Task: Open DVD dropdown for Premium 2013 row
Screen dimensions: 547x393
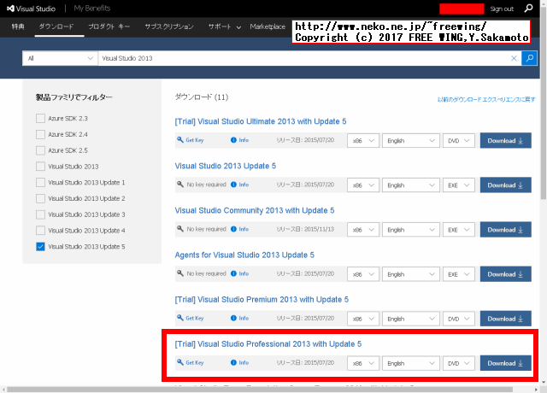Action: (459, 319)
